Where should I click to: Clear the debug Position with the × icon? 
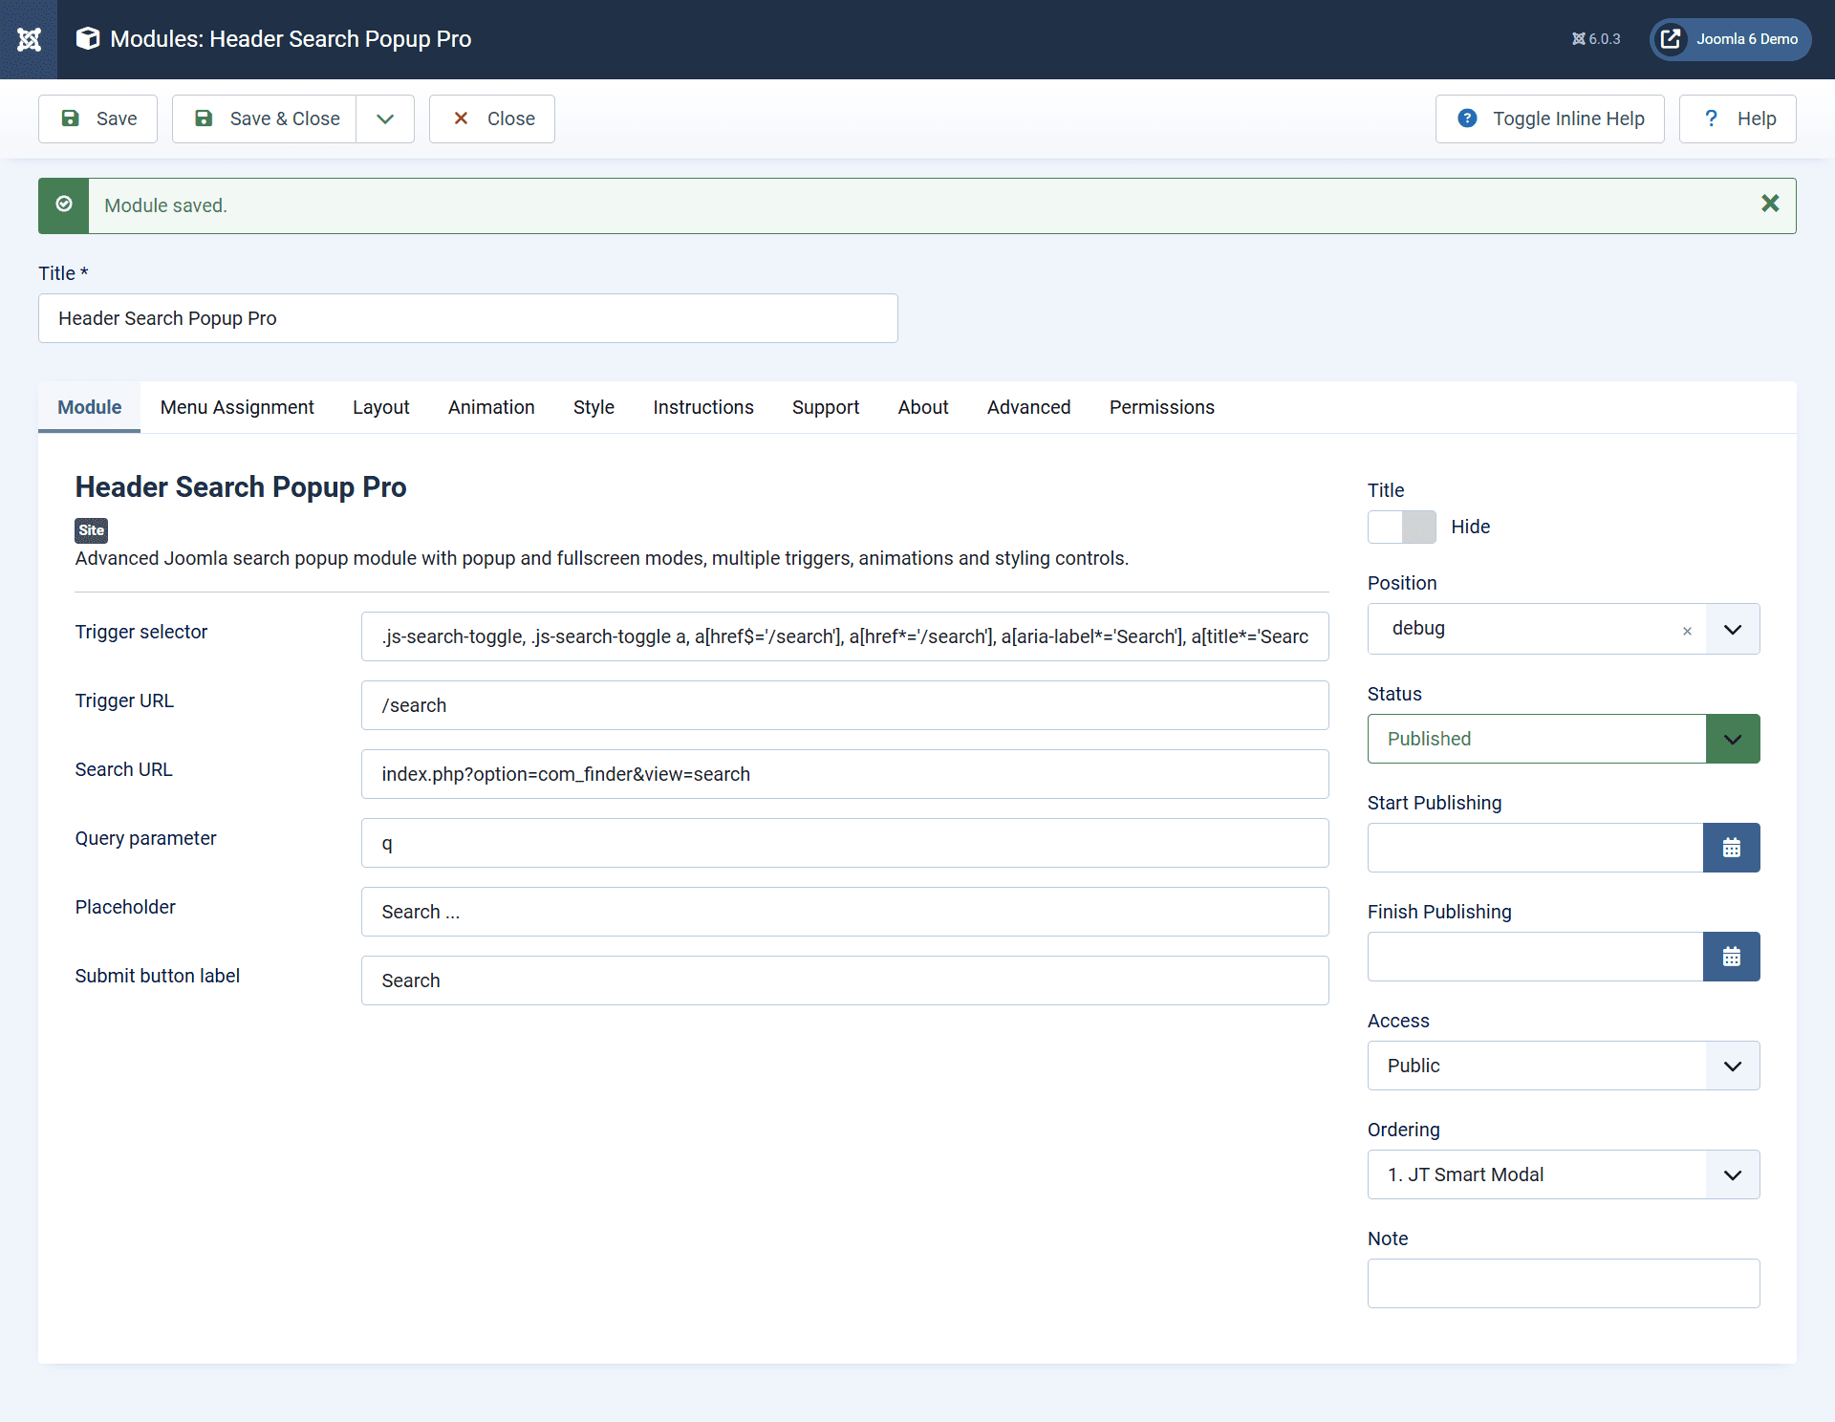click(x=1688, y=631)
